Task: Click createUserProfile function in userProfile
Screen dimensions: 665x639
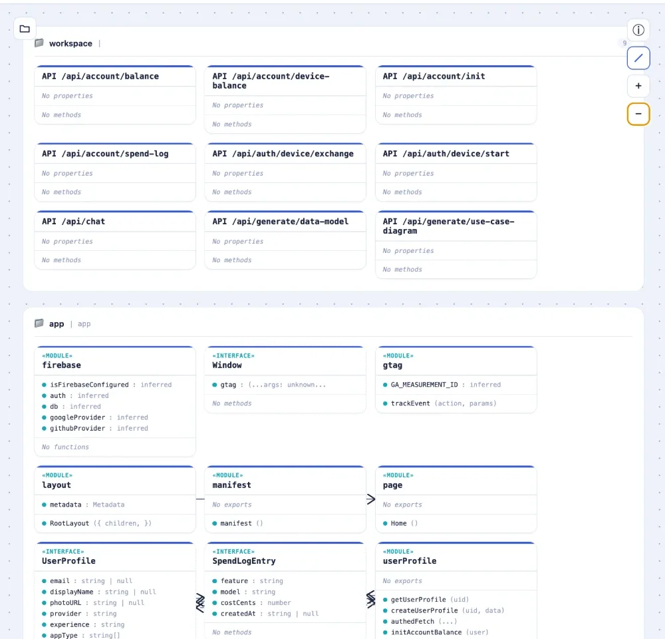Action: 443,610
